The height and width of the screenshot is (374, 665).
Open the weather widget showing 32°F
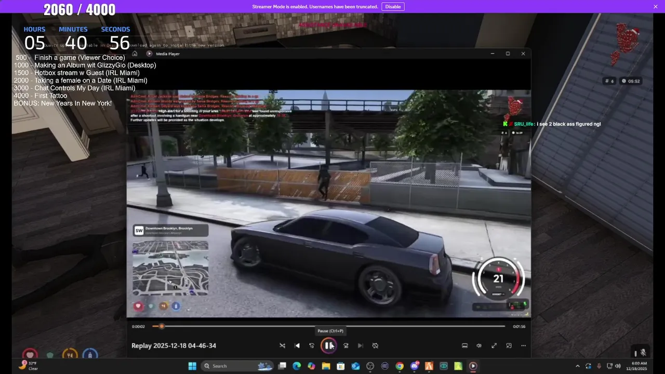(x=29, y=366)
